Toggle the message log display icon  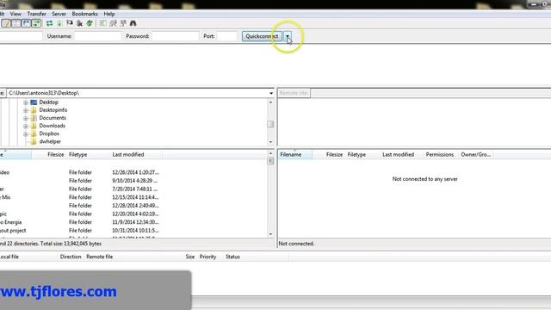(6, 23)
